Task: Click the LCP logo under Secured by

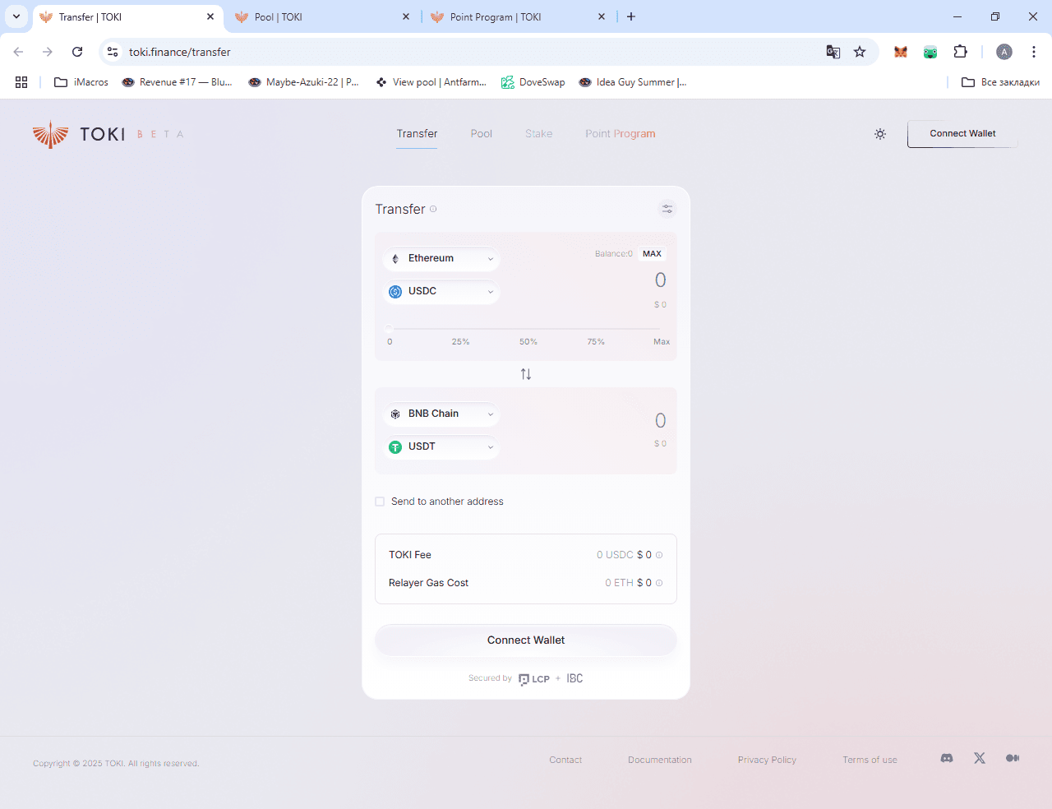Action: click(534, 679)
